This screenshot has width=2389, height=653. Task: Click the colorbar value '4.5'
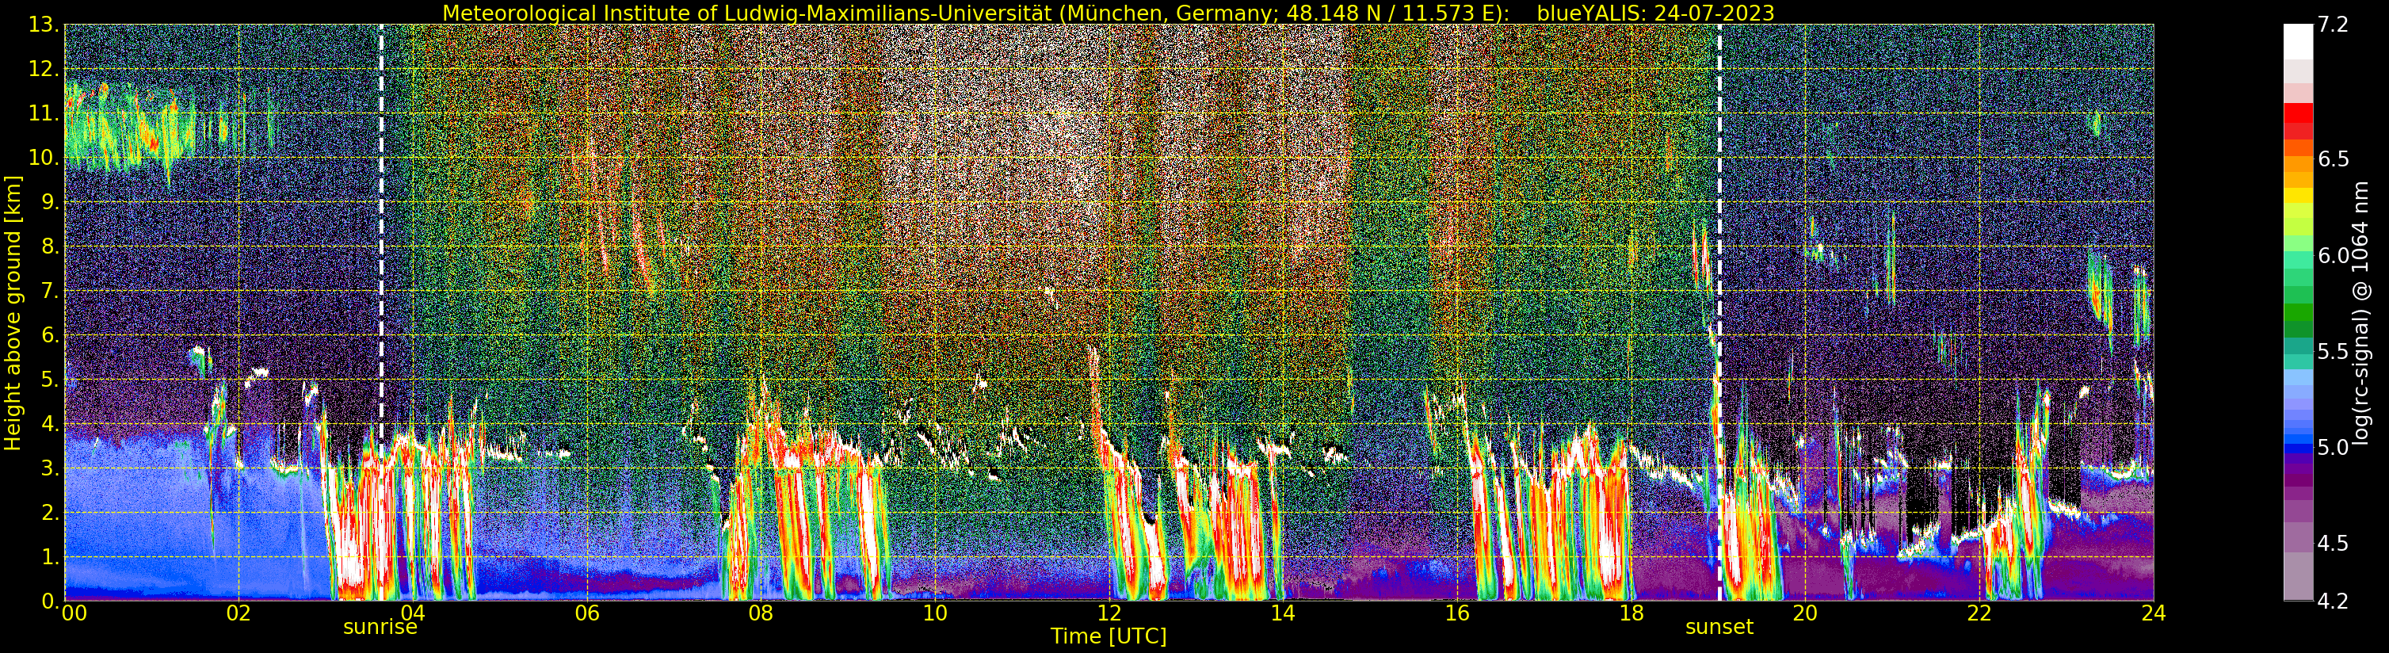pos(2334,544)
